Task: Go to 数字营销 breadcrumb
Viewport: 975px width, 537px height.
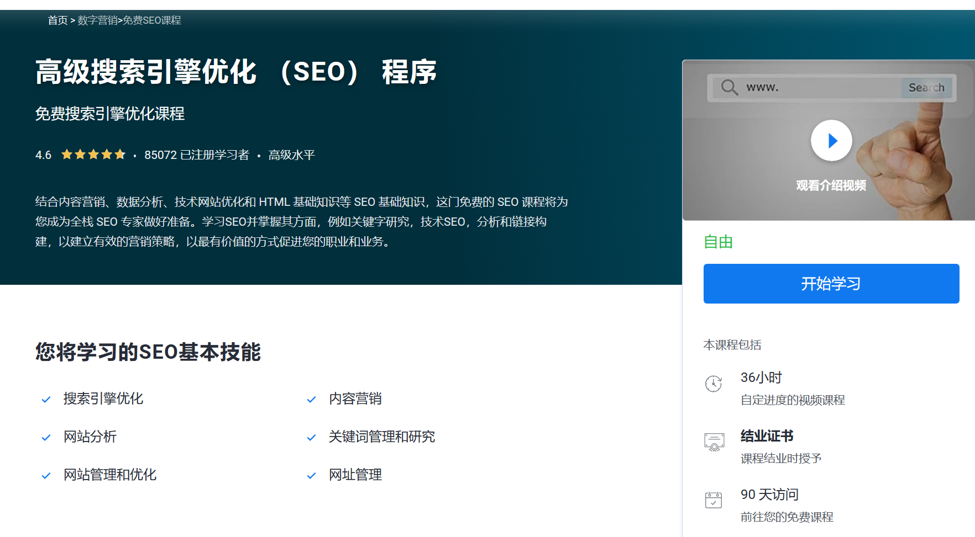Action: click(97, 20)
